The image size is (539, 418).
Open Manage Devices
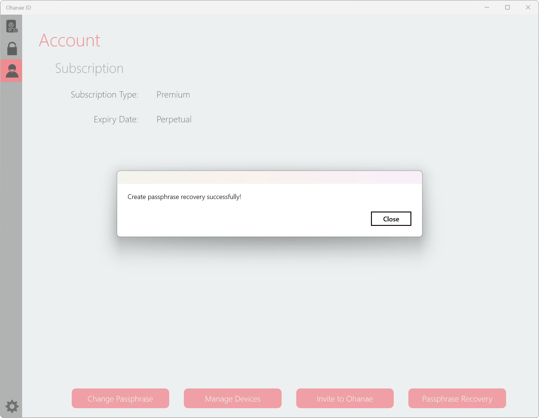point(233,398)
